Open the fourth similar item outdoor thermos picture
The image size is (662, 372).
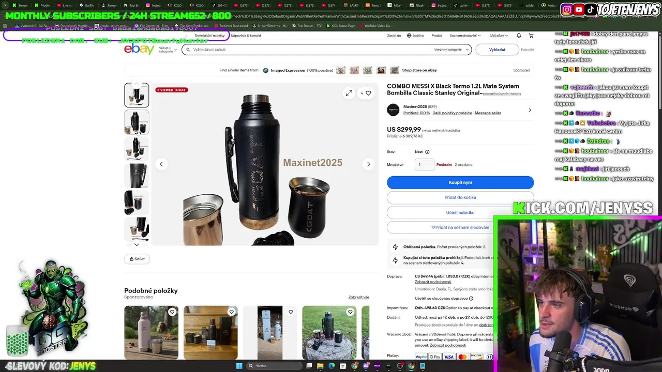pyautogui.click(x=329, y=333)
